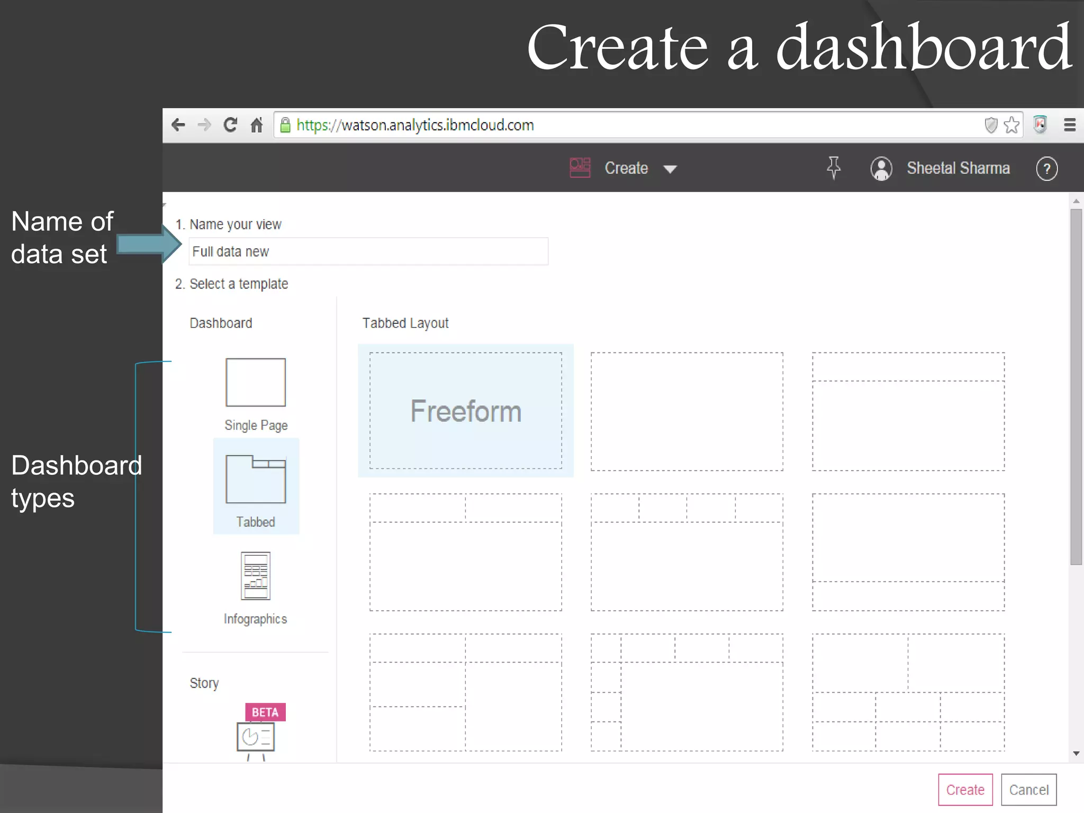Choose the layout with top header strip
1084x813 pixels.
[908, 411]
